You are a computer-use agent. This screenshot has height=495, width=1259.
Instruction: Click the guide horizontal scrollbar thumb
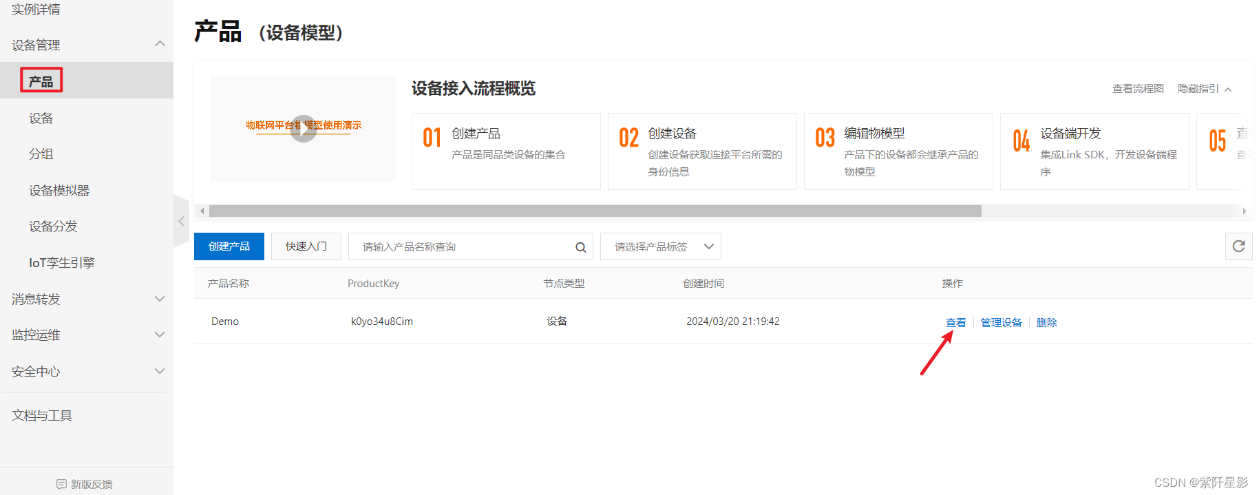click(595, 211)
